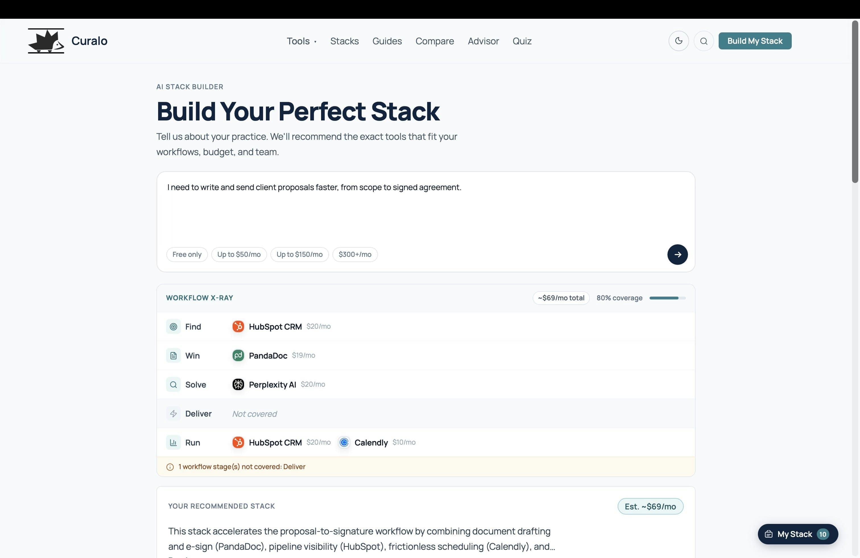Screen dimensions: 860x558
Task: Click the 80% coverage progress bar
Action: [x=667, y=298]
